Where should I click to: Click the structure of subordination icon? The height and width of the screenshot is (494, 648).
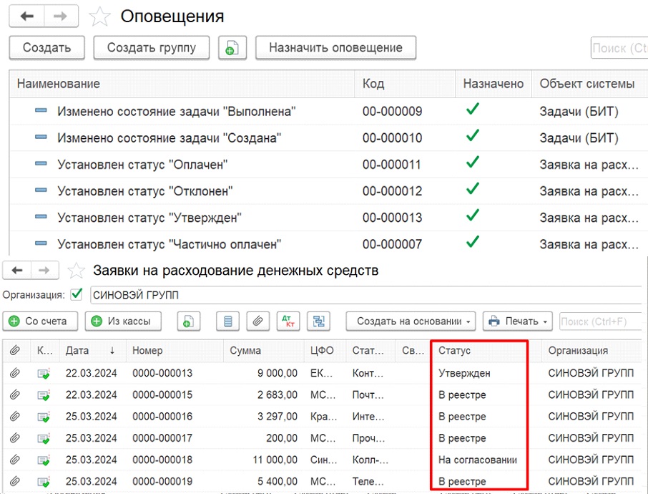coord(318,321)
